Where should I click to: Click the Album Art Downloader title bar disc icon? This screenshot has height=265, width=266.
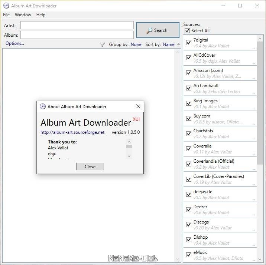(x=6, y=6)
